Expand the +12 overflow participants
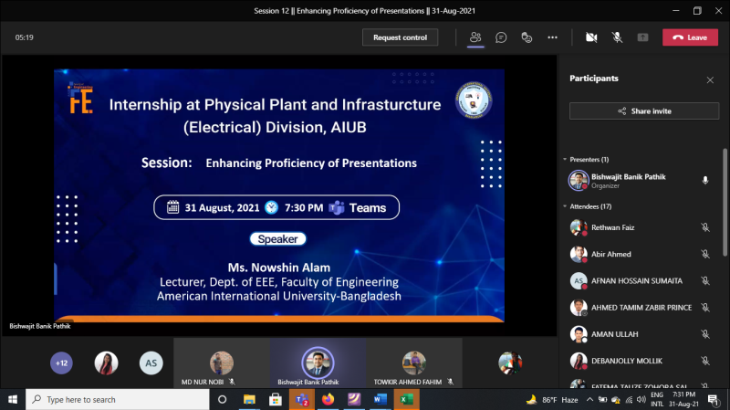The width and height of the screenshot is (730, 410). tap(61, 363)
